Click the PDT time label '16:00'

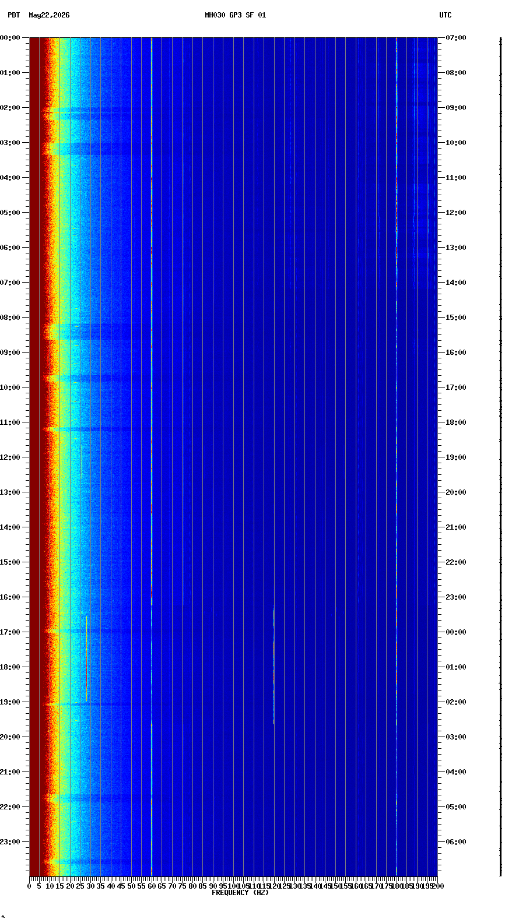click(x=10, y=597)
